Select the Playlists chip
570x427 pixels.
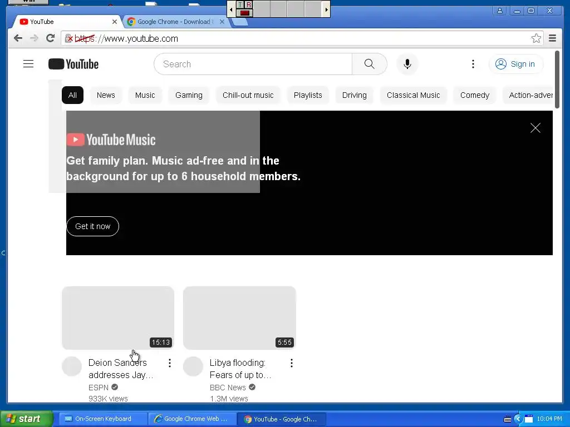pyautogui.click(x=308, y=95)
